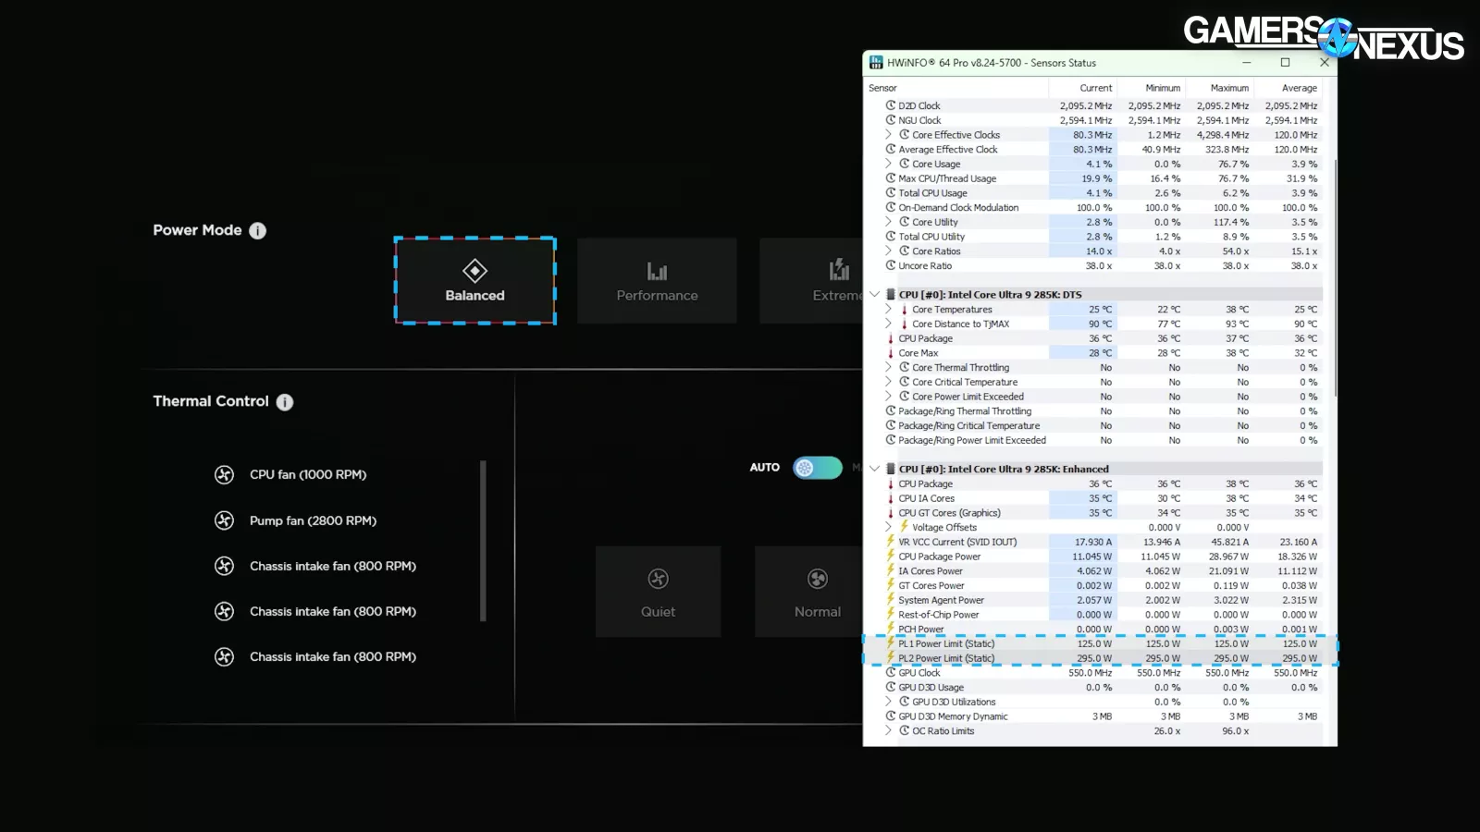Expand the Core Temperatures row
Image resolution: width=1480 pixels, height=832 pixels.
tap(889, 310)
